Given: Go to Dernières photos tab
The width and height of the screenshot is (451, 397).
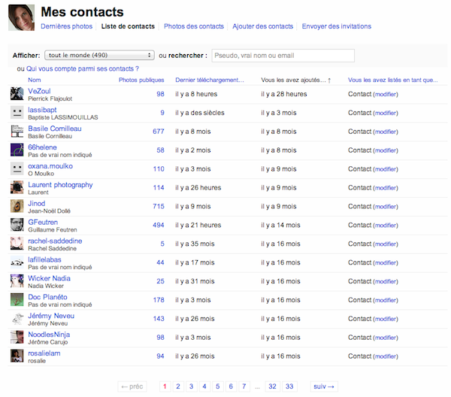Looking at the screenshot, I should 66,26.
